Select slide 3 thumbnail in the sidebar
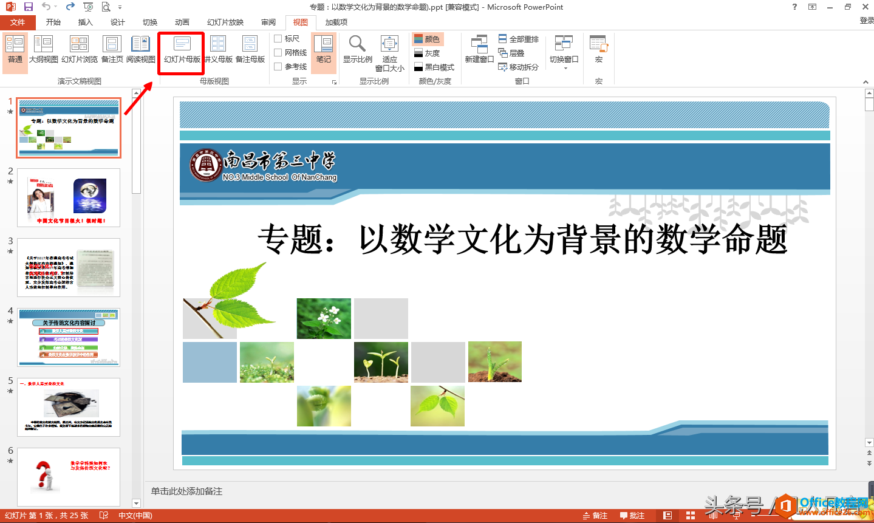 point(69,267)
